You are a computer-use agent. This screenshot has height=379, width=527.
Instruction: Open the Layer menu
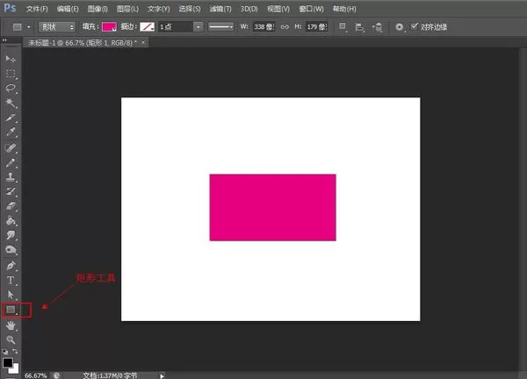(x=127, y=9)
